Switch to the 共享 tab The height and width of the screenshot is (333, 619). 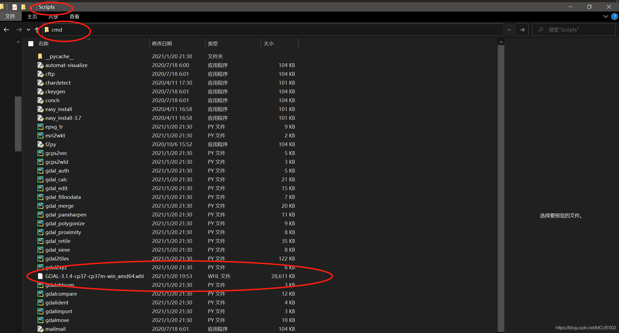click(53, 16)
